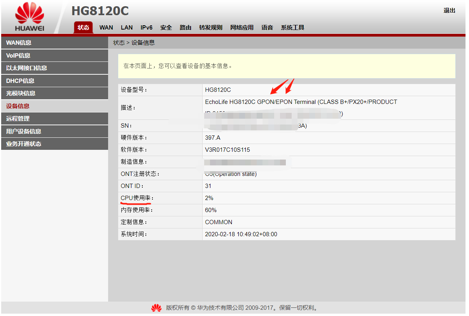Screen dimensions: 469x316
Task: Open the LAN tab
Action: [x=127, y=28]
